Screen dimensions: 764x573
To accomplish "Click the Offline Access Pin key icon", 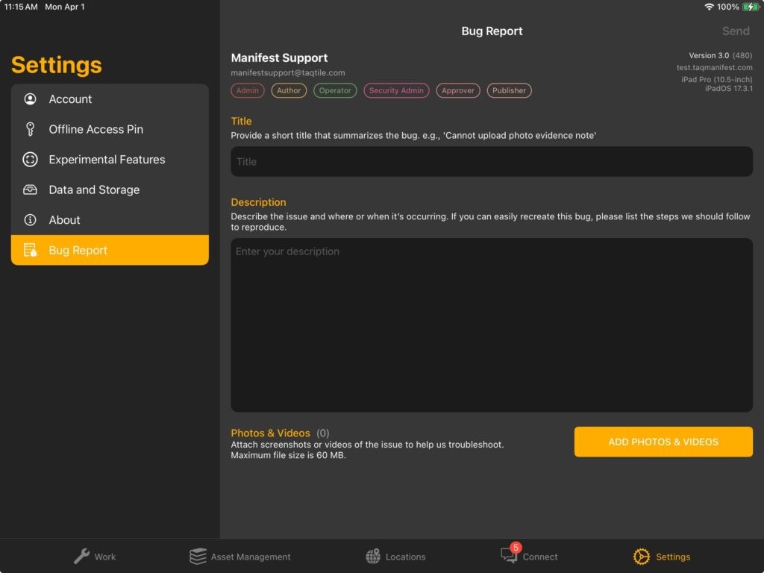I will 30,129.
